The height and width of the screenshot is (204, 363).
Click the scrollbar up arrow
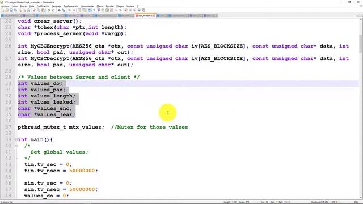(361, 20)
